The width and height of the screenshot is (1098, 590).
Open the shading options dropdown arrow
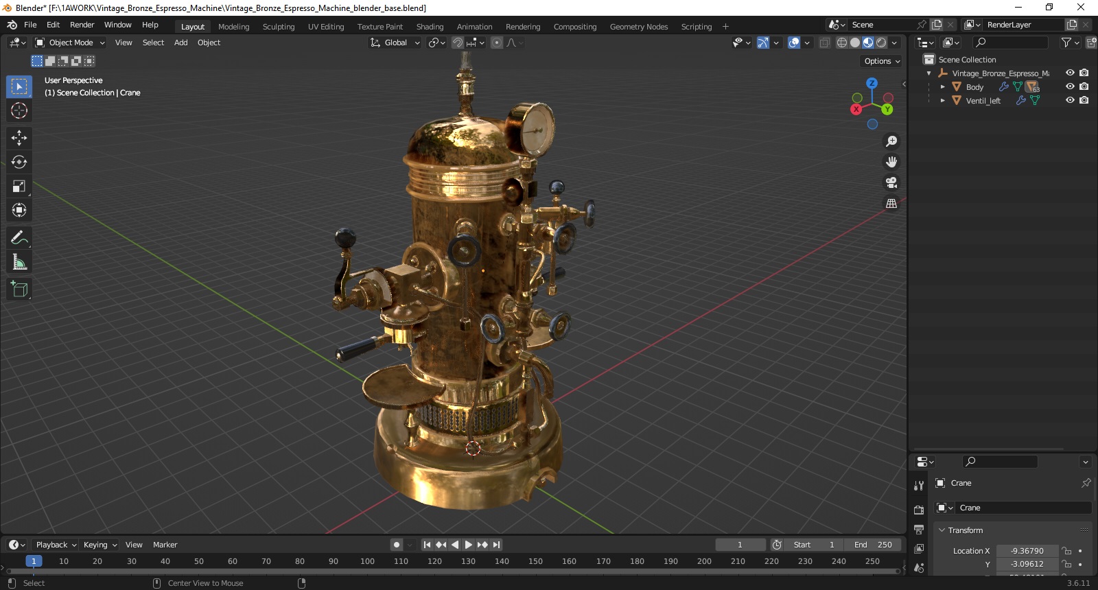point(894,43)
